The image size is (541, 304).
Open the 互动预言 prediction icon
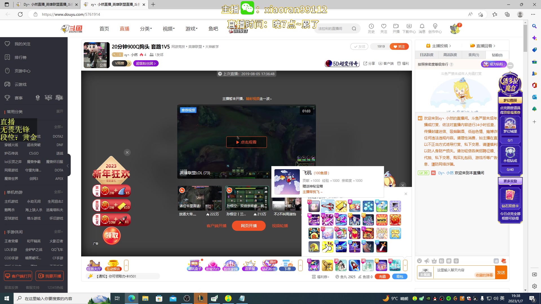click(x=113, y=265)
